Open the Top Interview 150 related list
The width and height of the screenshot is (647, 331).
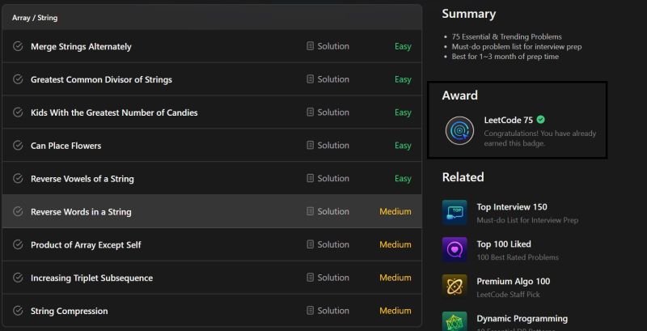(512, 206)
